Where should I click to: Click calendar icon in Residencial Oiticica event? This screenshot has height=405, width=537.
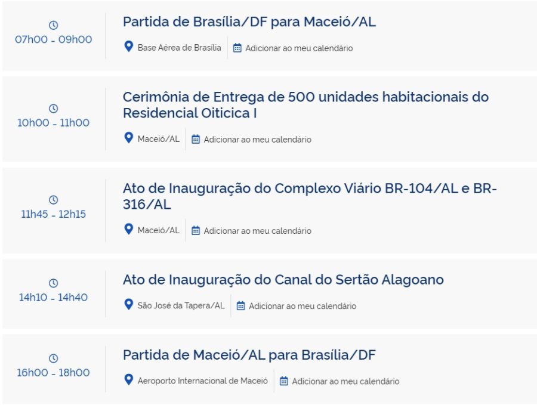pyautogui.click(x=196, y=140)
